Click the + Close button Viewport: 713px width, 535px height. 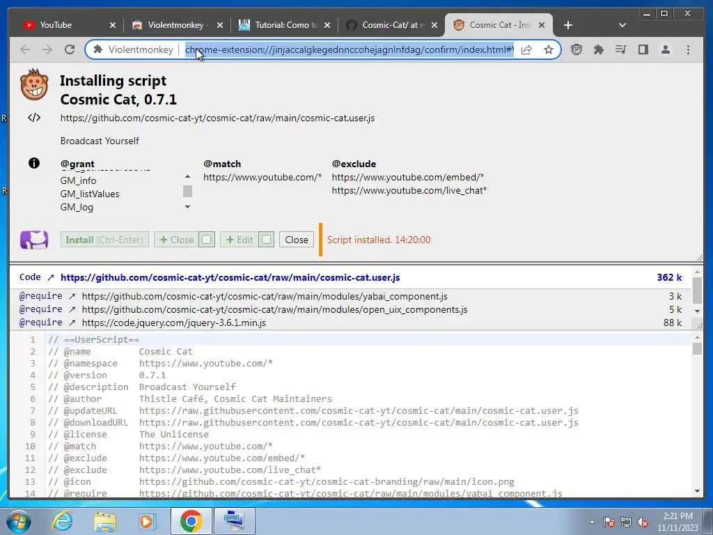176,240
